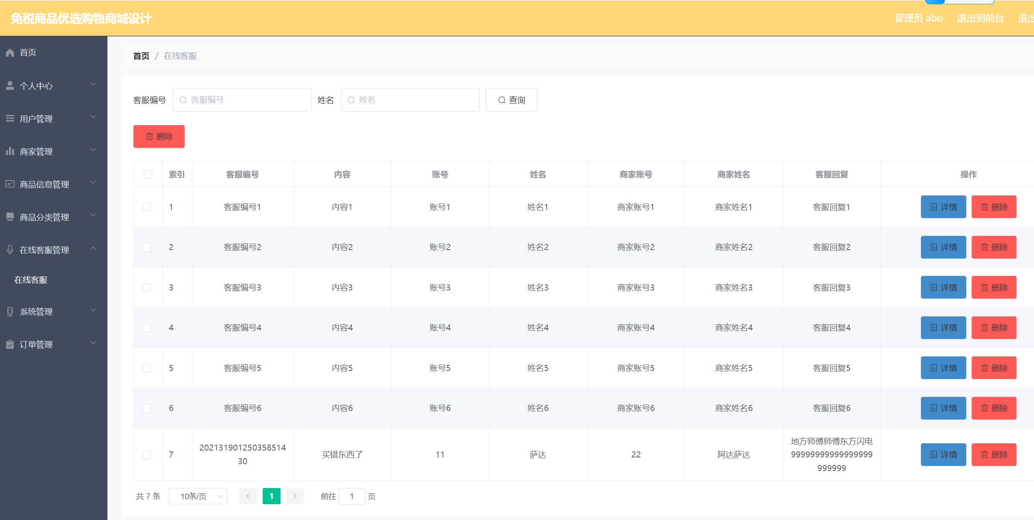The width and height of the screenshot is (1034, 520).
Task: Click the home icon in the sidebar
Action: (x=10, y=52)
